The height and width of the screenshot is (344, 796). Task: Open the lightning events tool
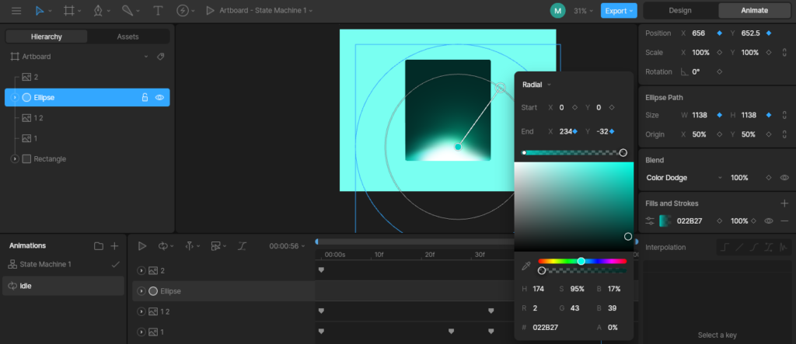point(183,11)
